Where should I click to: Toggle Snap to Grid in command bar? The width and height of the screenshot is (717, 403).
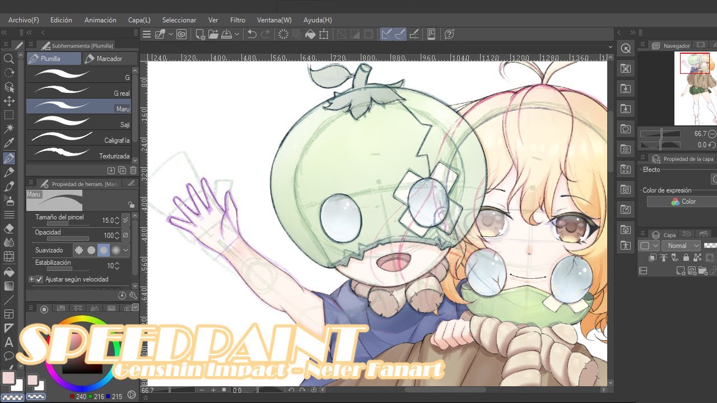[x=414, y=35]
